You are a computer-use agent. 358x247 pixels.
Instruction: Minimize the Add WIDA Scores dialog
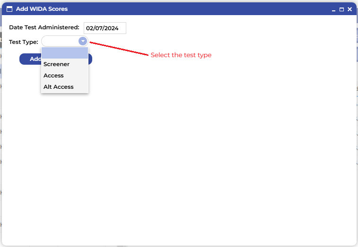coord(333,9)
